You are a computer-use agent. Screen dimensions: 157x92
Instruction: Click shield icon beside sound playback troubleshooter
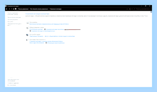[30, 31]
